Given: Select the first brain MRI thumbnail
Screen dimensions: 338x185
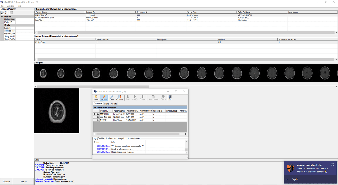Looking at the screenshot, I should coord(44,73).
